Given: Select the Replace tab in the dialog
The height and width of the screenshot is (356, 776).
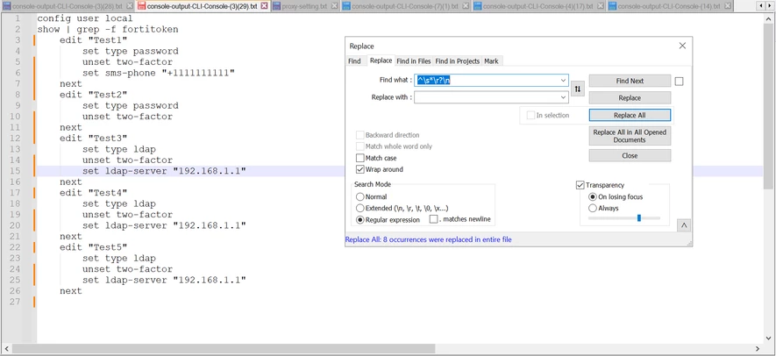Looking at the screenshot, I should pyautogui.click(x=381, y=61).
